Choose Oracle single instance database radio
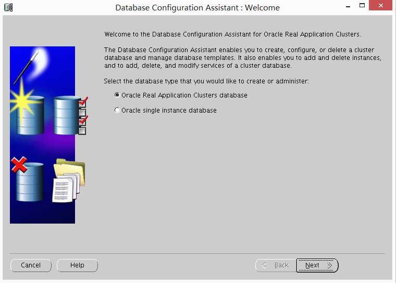Screen dimensions: 396x283 click(x=117, y=110)
